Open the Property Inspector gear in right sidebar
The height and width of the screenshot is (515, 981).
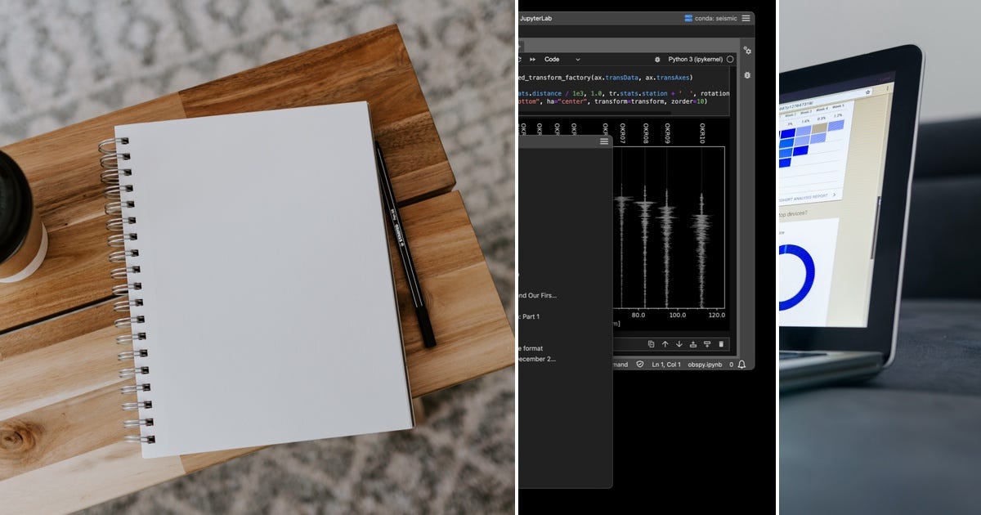click(x=748, y=51)
